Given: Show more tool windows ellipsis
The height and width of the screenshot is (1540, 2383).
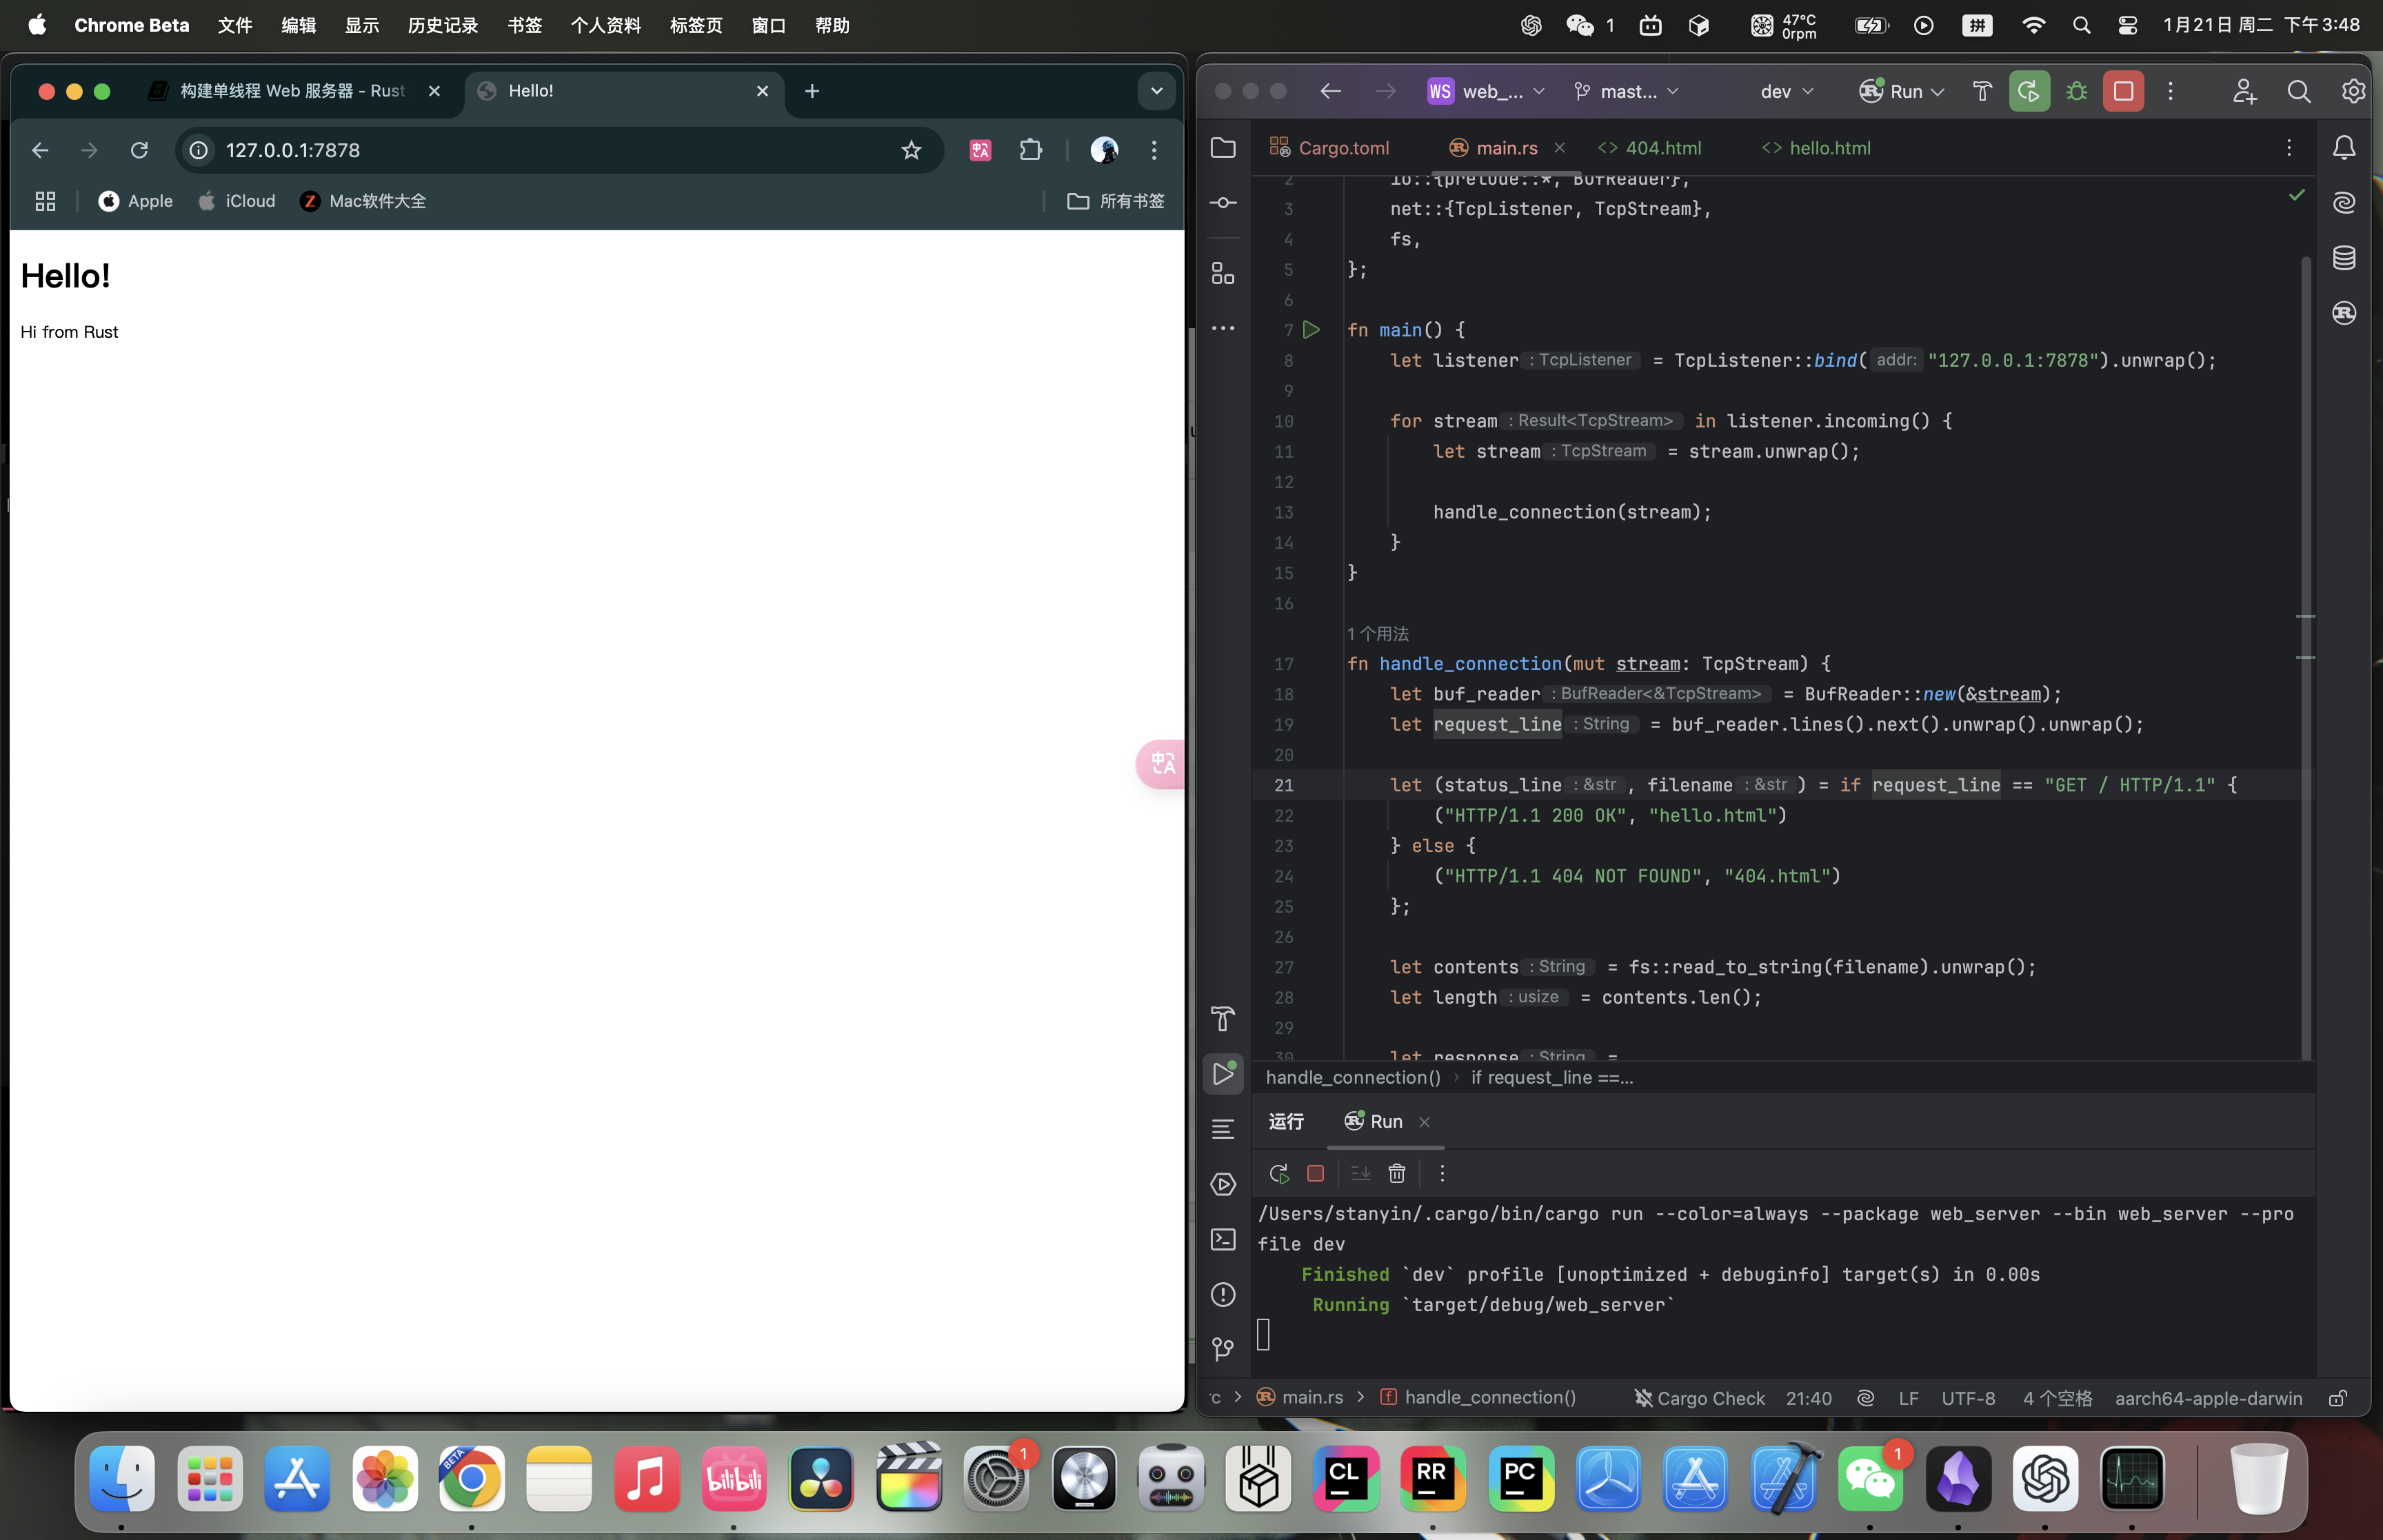Looking at the screenshot, I should click(x=1223, y=328).
